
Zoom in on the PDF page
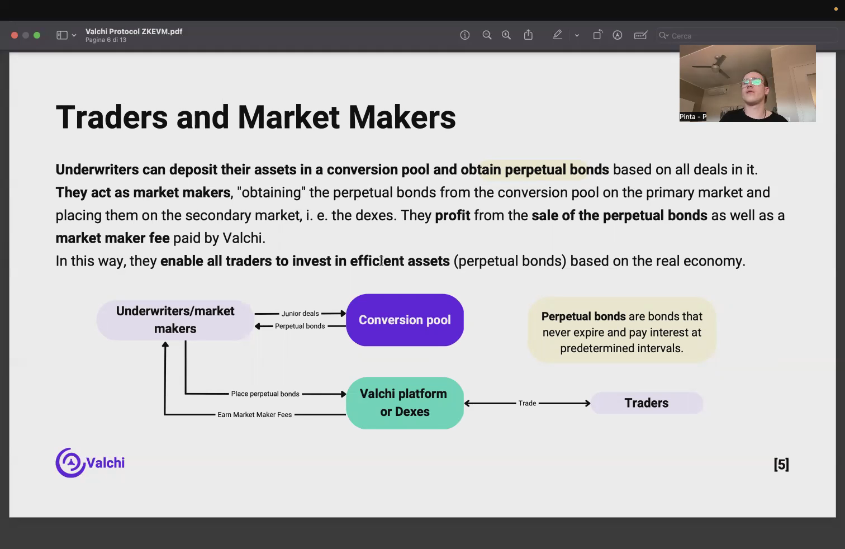[x=506, y=35]
